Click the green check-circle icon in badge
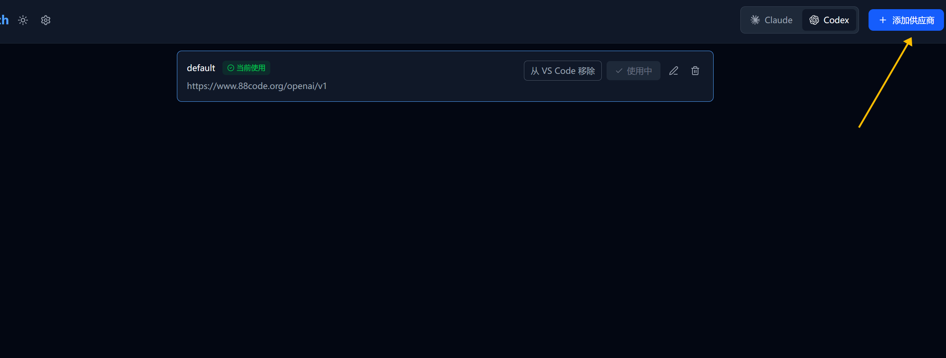 point(231,68)
